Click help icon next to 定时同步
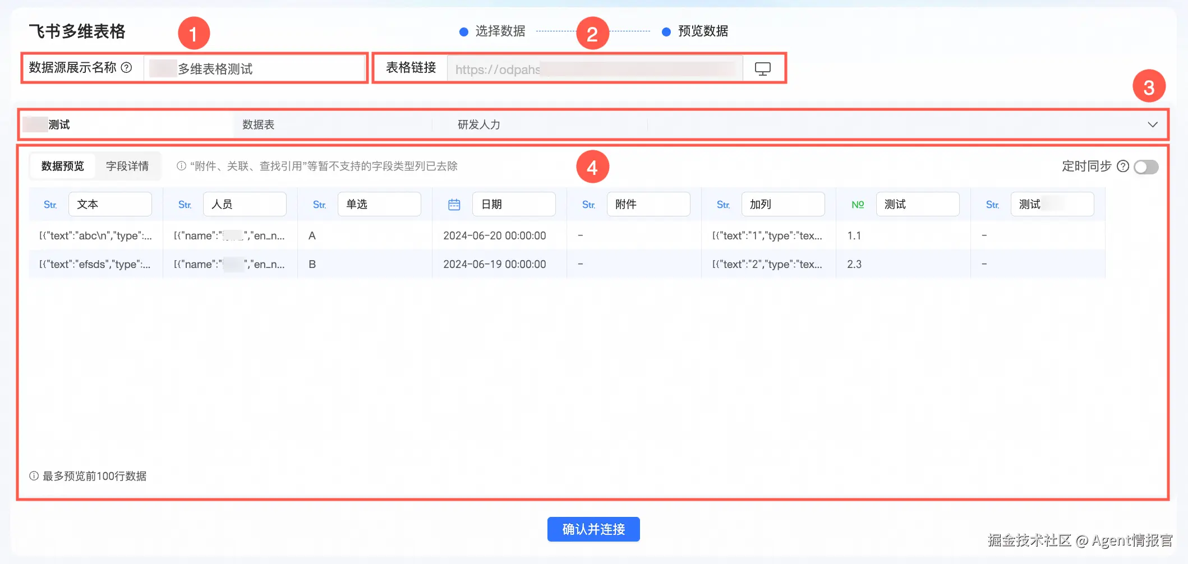This screenshot has height=564, width=1188. [x=1123, y=166]
